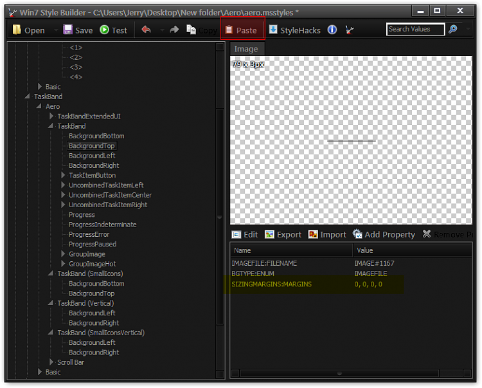Expand the GroupImageHot node
Screen dimensions: 482x388
pos(63,264)
